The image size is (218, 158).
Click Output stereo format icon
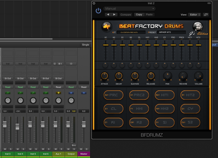coord(71,64)
